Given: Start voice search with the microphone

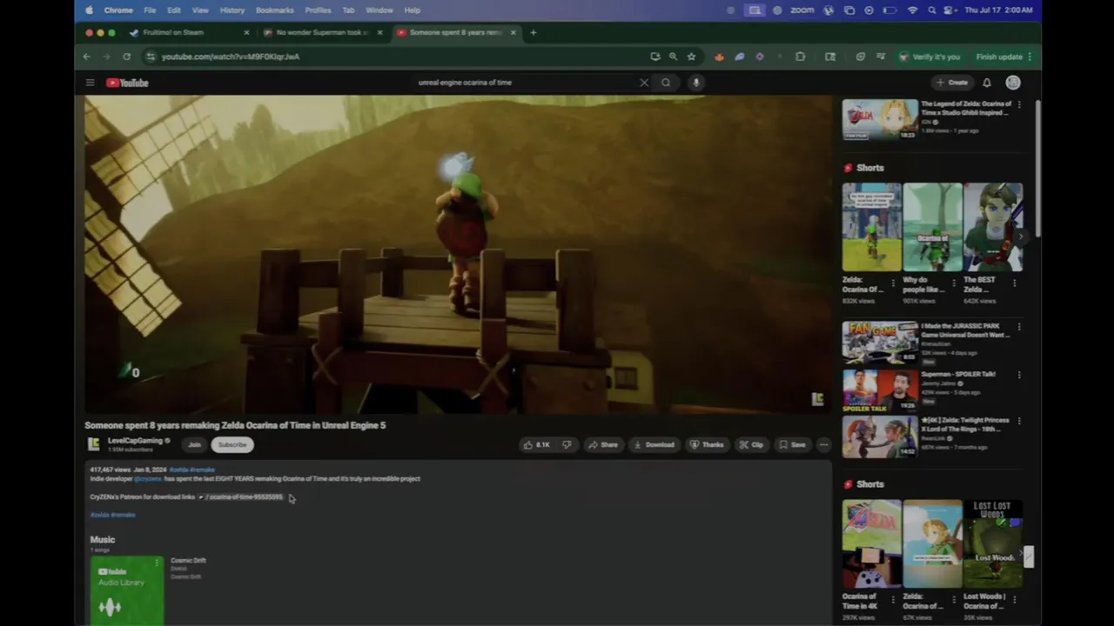Looking at the screenshot, I should coord(695,83).
